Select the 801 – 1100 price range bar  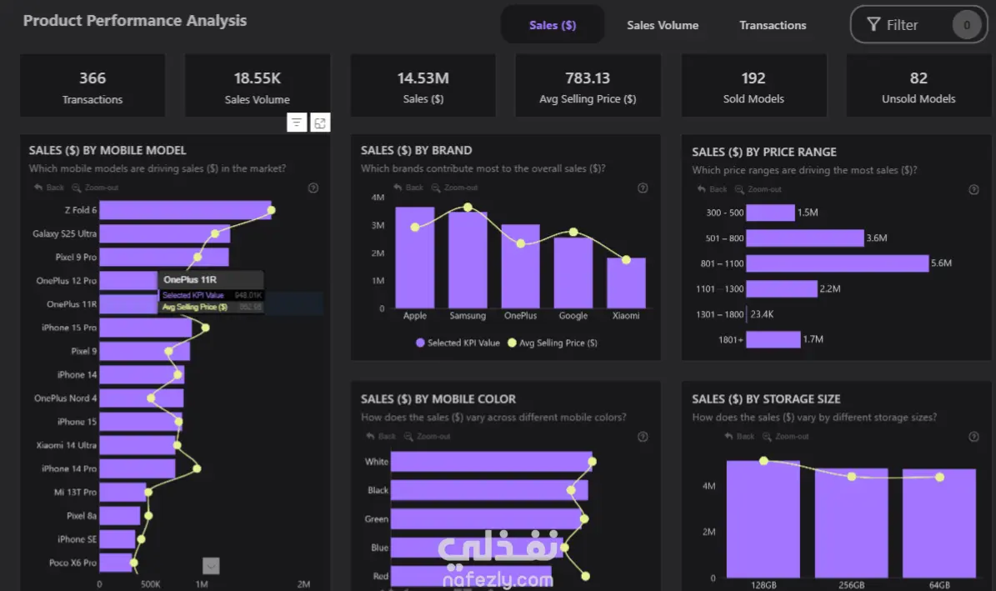click(x=837, y=263)
